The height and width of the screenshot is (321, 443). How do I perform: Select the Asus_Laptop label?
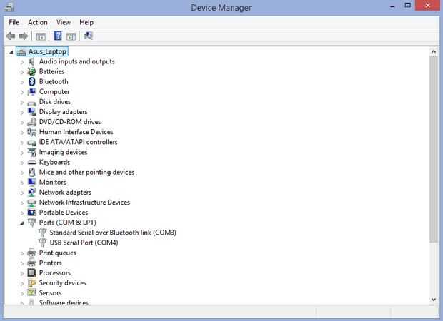pos(47,51)
